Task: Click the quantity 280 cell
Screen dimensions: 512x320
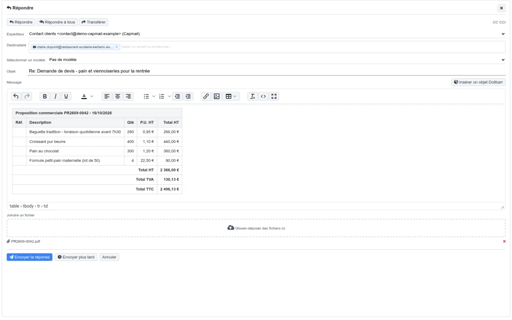Action: (131, 132)
